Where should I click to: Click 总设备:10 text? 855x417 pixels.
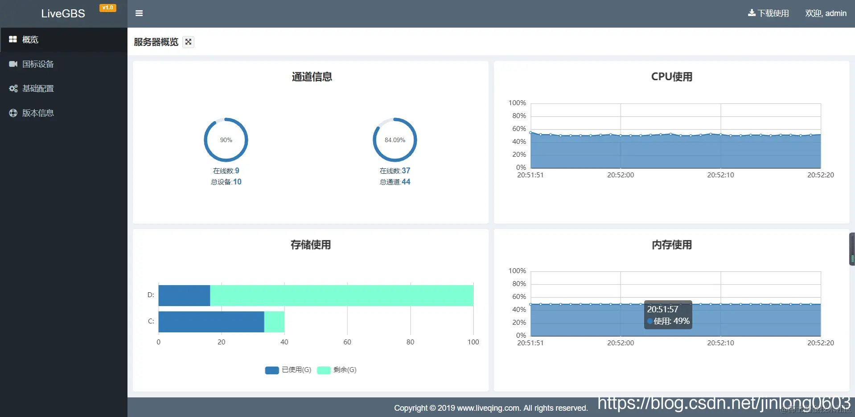click(226, 182)
